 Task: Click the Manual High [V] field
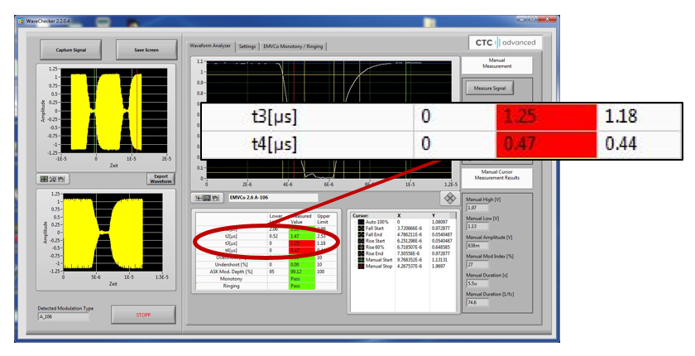478,208
